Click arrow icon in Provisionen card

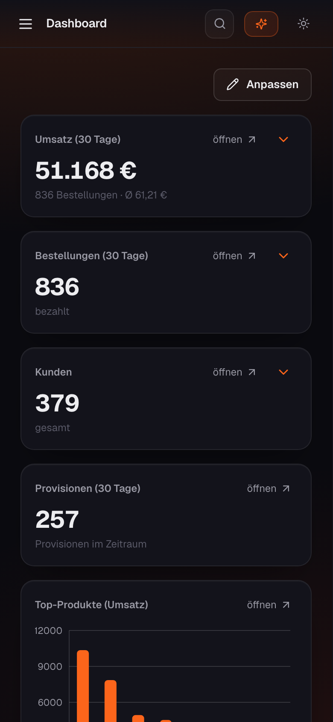(286, 488)
